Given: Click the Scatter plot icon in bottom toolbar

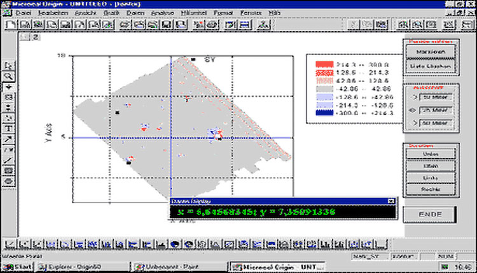Looking at the screenshot, I should pos(24,244).
